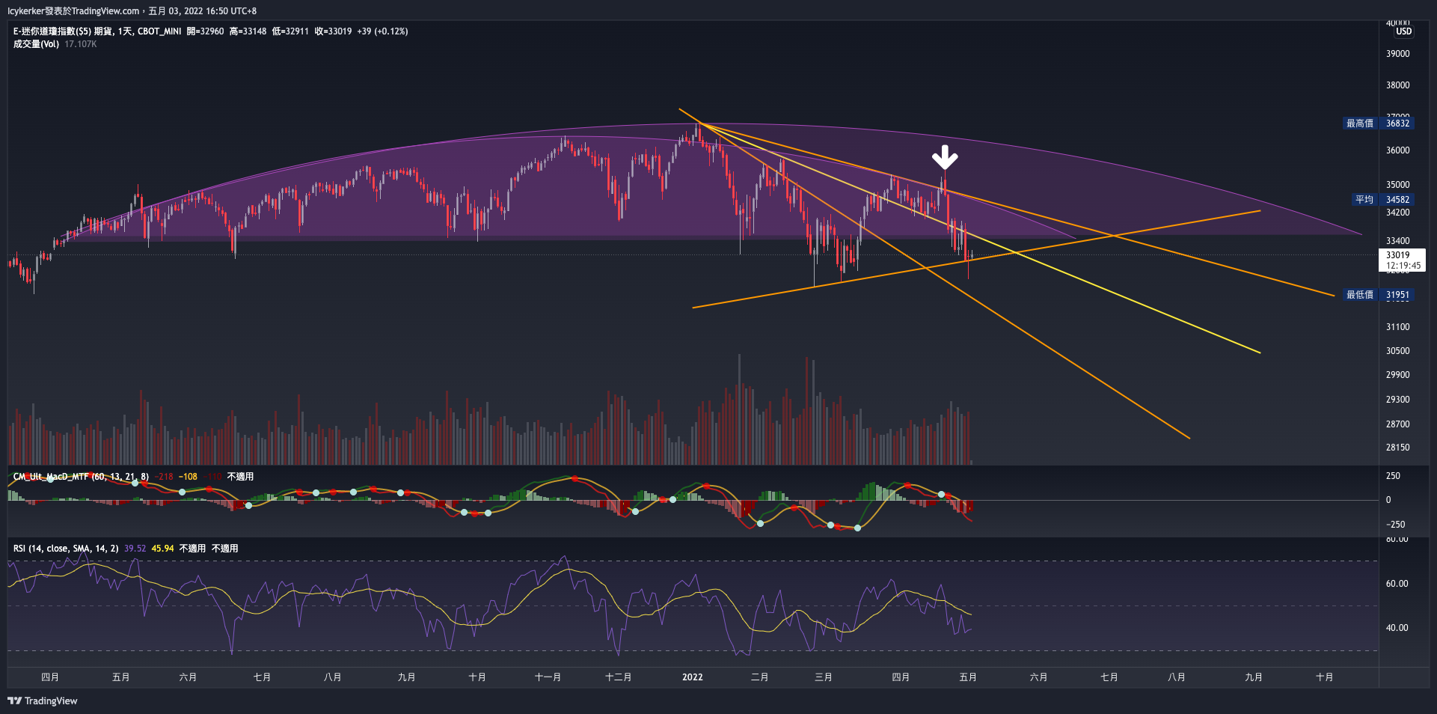This screenshot has width=1437, height=714.
Task: Click the 收=33019 close price value
Action: 333,31
